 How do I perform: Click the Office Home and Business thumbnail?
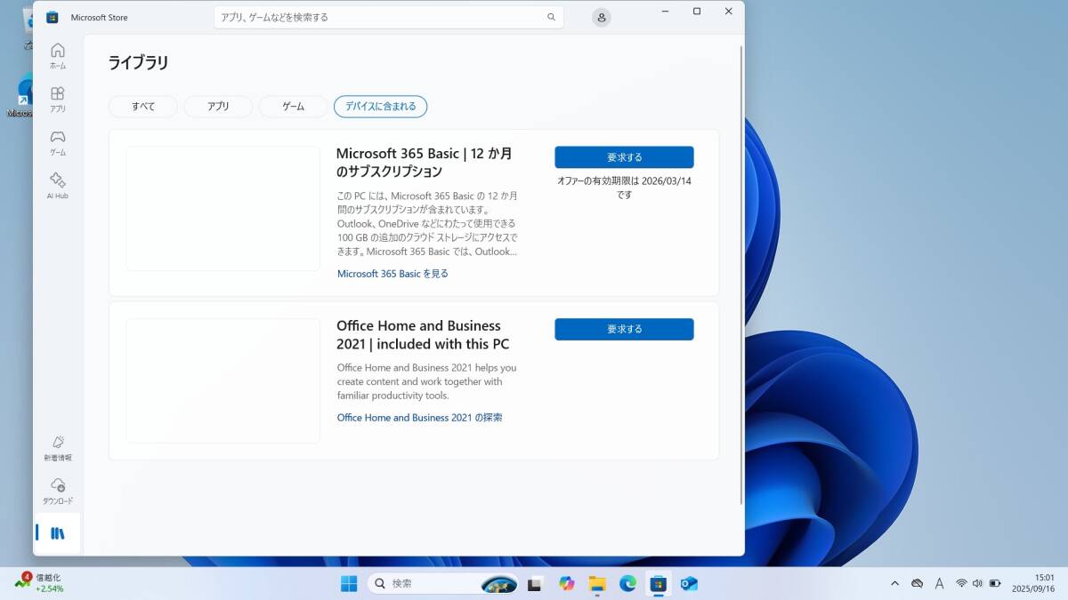point(222,380)
